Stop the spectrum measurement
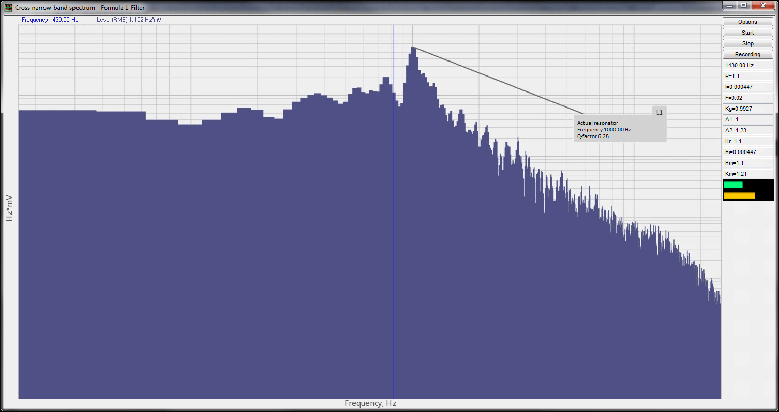 tap(747, 43)
